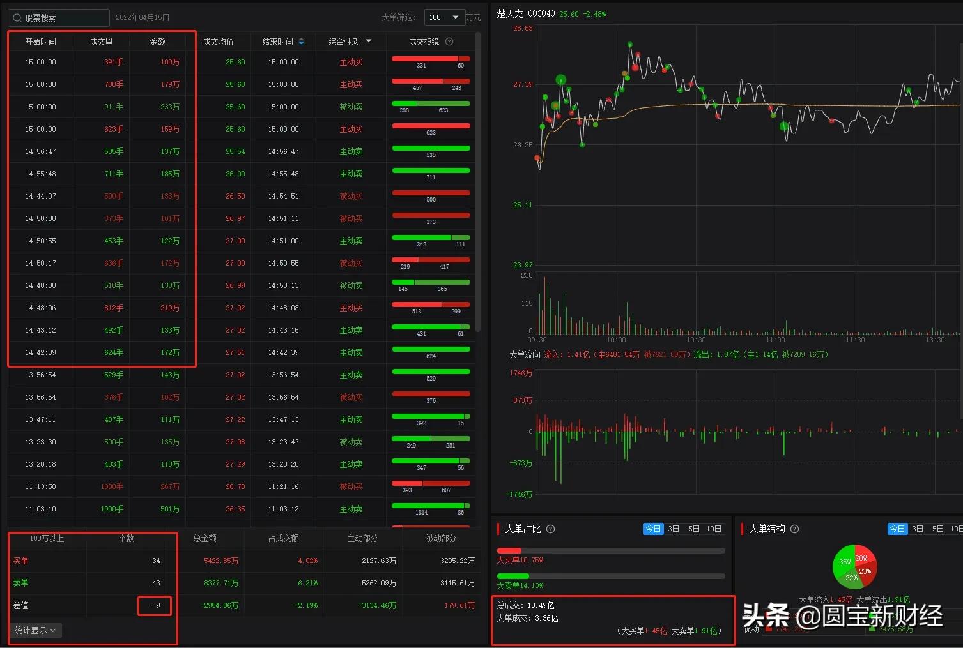Viewport: 963px width, 648px height.
Task: Sort by the 成交均价 column header
Action: click(x=218, y=41)
